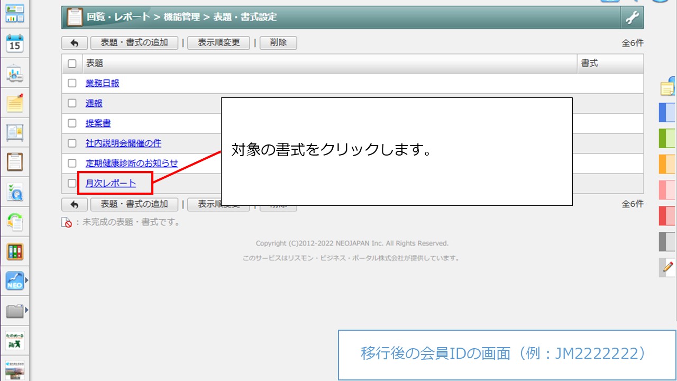Click the yellow sticky note icon at right
677x381 pixels.
669,87
